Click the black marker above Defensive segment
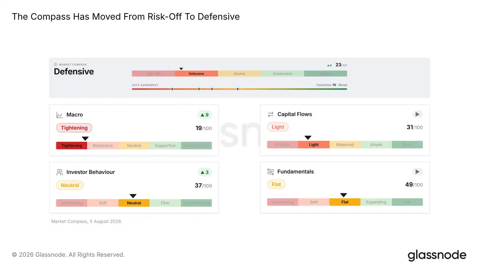This screenshot has width=479, height=269. coord(181,69)
